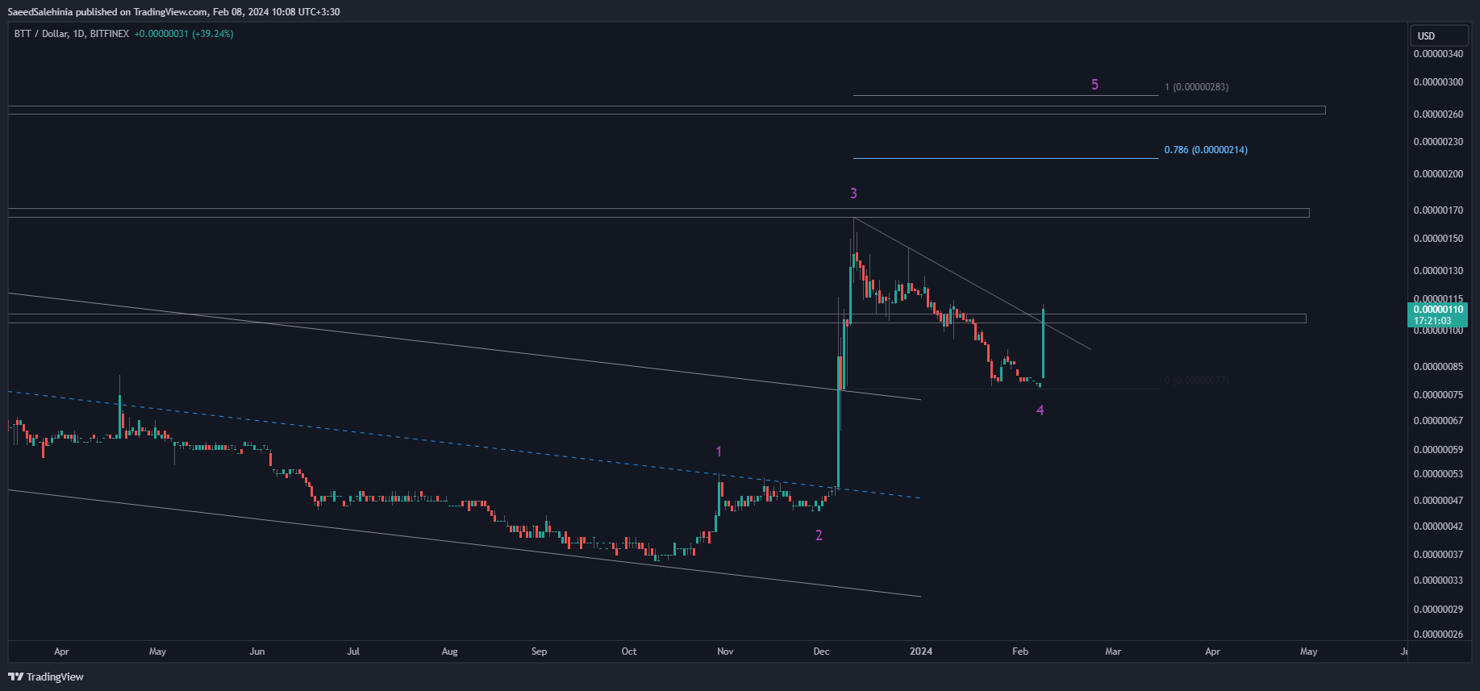This screenshot has width=1480, height=691.
Task: Click the Oct date label on time axis
Action: point(629,651)
